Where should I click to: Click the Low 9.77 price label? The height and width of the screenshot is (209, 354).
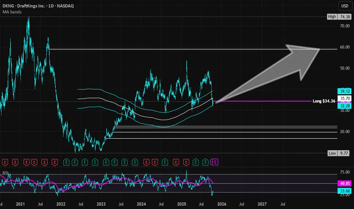pos(339,153)
